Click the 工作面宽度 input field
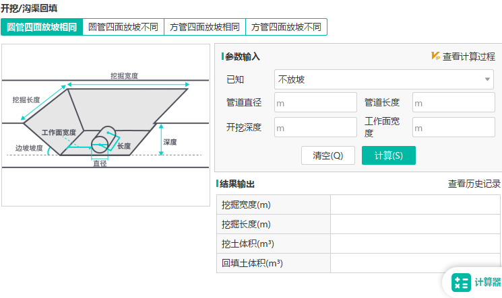Image resolution: width=502 pixels, height=298 pixels. [x=453, y=127]
